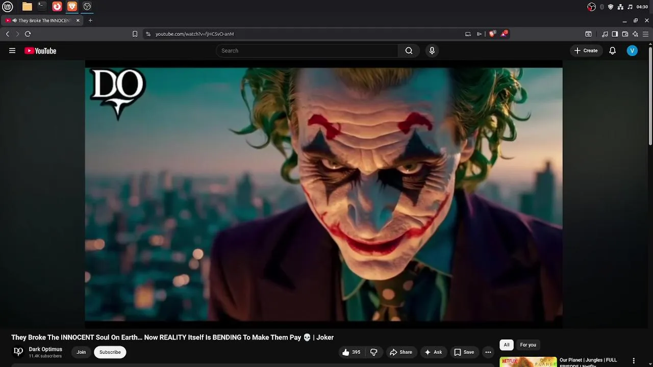The width and height of the screenshot is (653, 367).
Task: Click the Ask button
Action: (433, 352)
